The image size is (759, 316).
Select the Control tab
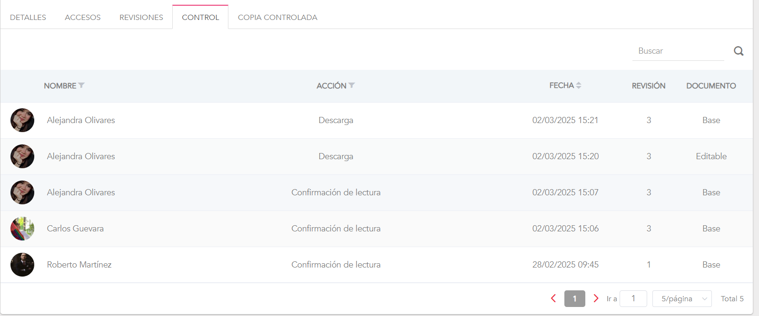point(200,18)
